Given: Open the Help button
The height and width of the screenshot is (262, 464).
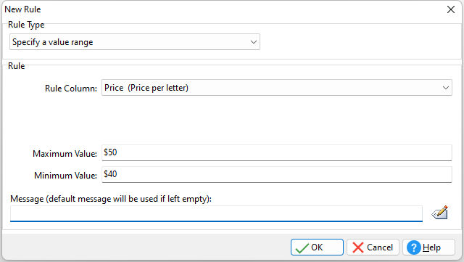Looking at the screenshot, I should point(428,247).
